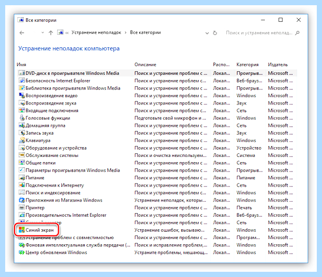
Task: Open Воспроизведение звука troubleshooter
Action: tap(51, 103)
